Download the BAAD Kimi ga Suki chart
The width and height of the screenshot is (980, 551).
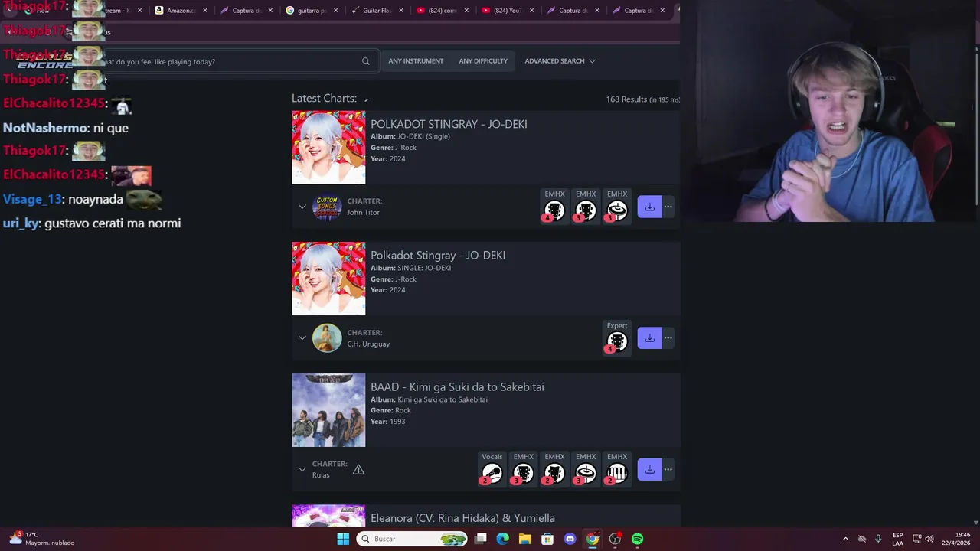(649, 469)
